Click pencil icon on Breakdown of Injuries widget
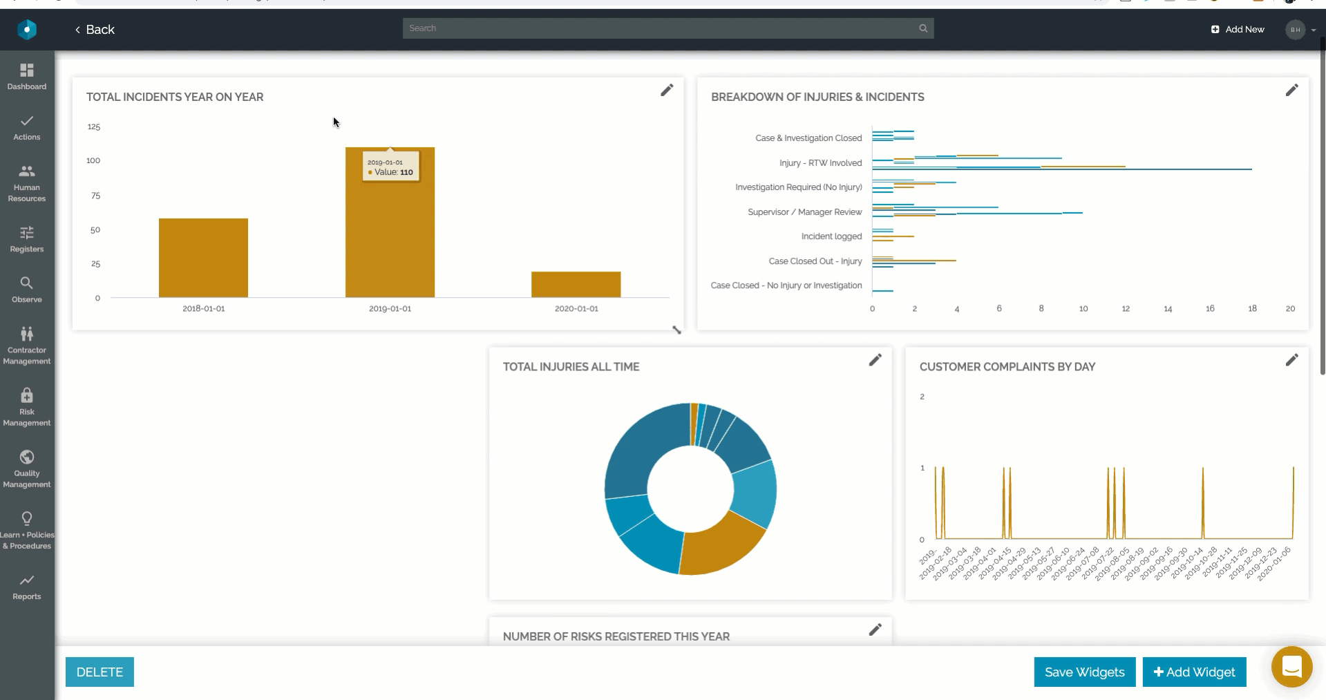The height and width of the screenshot is (700, 1326). (x=1291, y=91)
